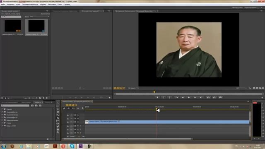Image resolution: width=265 pixels, height=149 pixels.
Task: Export frame with camera icon
Action: [220, 98]
